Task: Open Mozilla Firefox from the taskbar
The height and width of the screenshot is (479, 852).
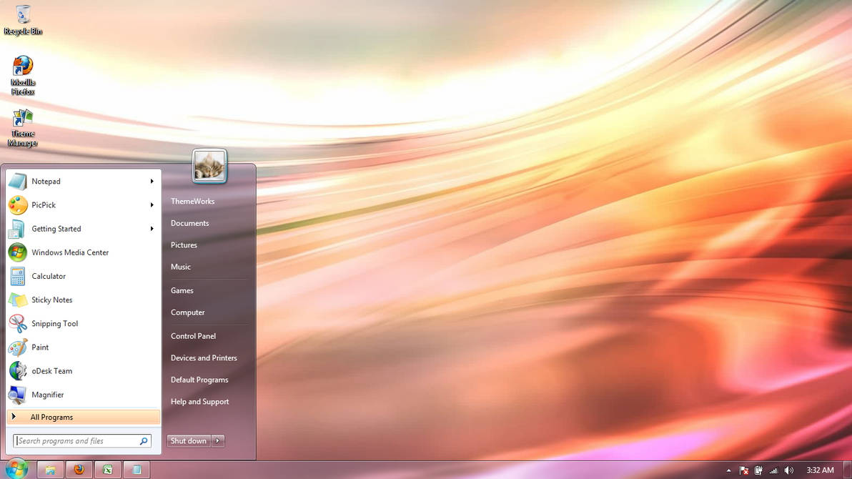Action: (79, 470)
